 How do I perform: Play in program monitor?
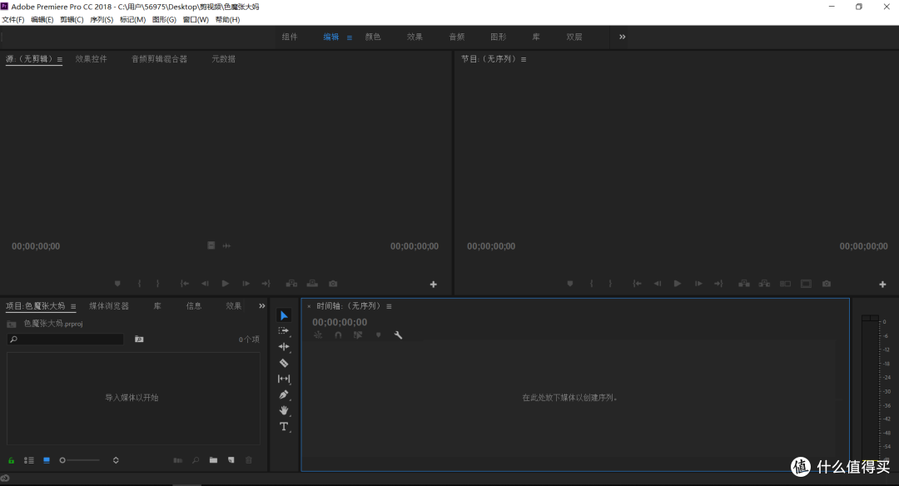677,284
